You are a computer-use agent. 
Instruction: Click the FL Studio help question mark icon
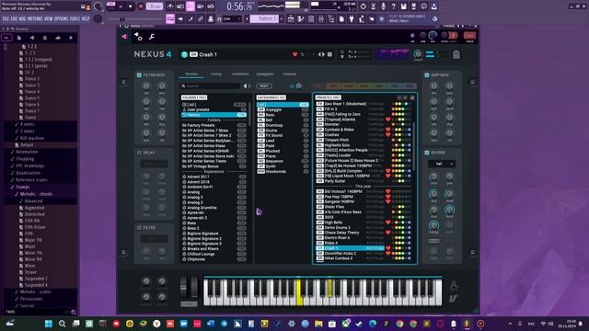tap(393, 6)
